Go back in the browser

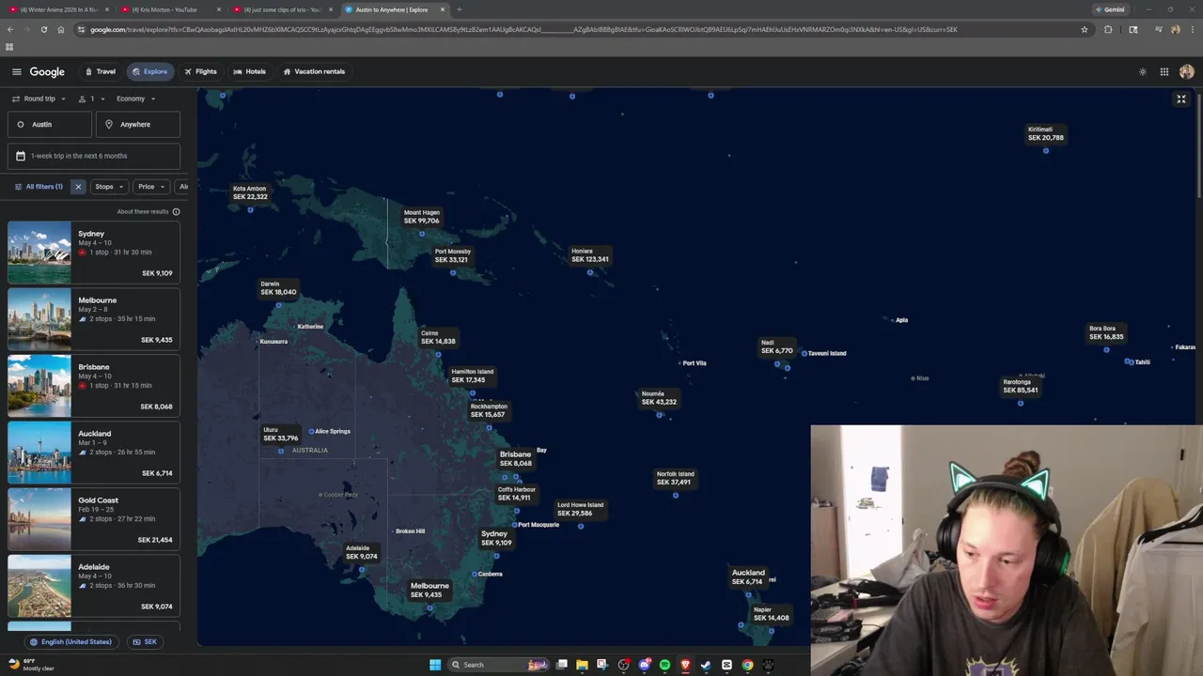[10, 29]
